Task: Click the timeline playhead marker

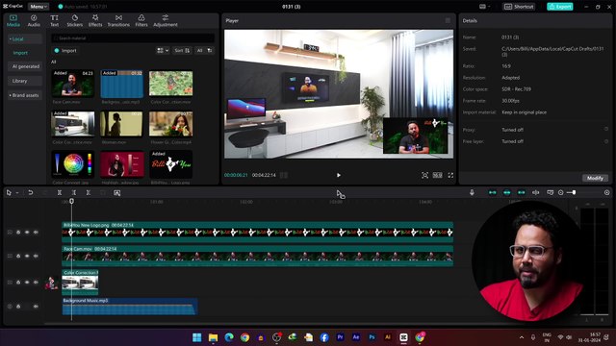Action: 71,201
